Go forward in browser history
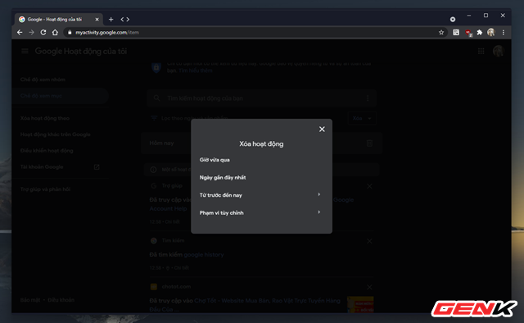Image resolution: width=524 pixels, height=323 pixels. pos(31,33)
